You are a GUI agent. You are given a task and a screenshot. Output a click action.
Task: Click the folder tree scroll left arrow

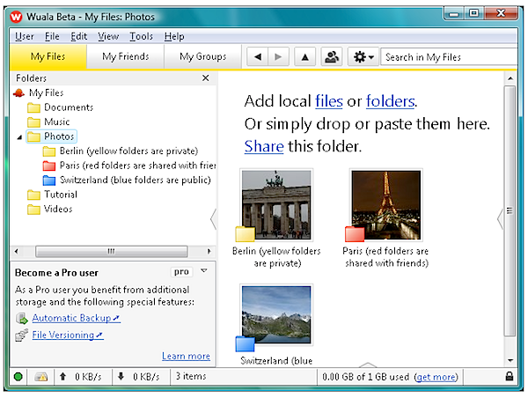[16, 252]
